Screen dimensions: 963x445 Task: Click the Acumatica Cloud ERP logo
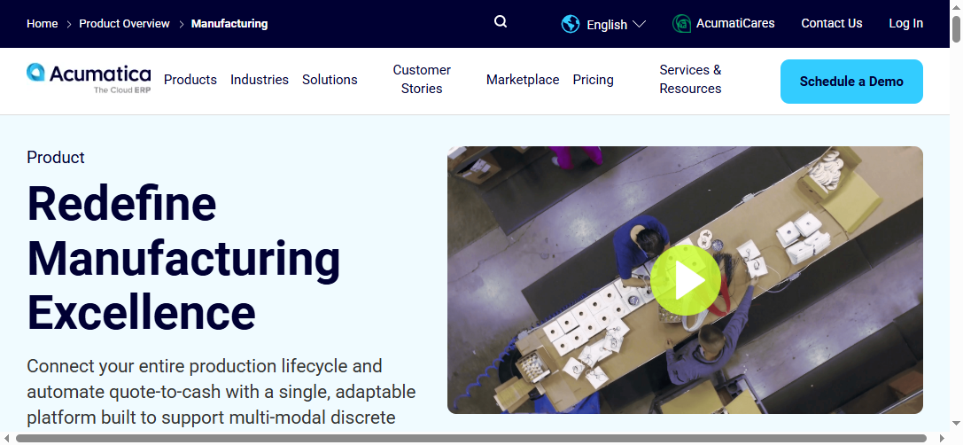89,78
